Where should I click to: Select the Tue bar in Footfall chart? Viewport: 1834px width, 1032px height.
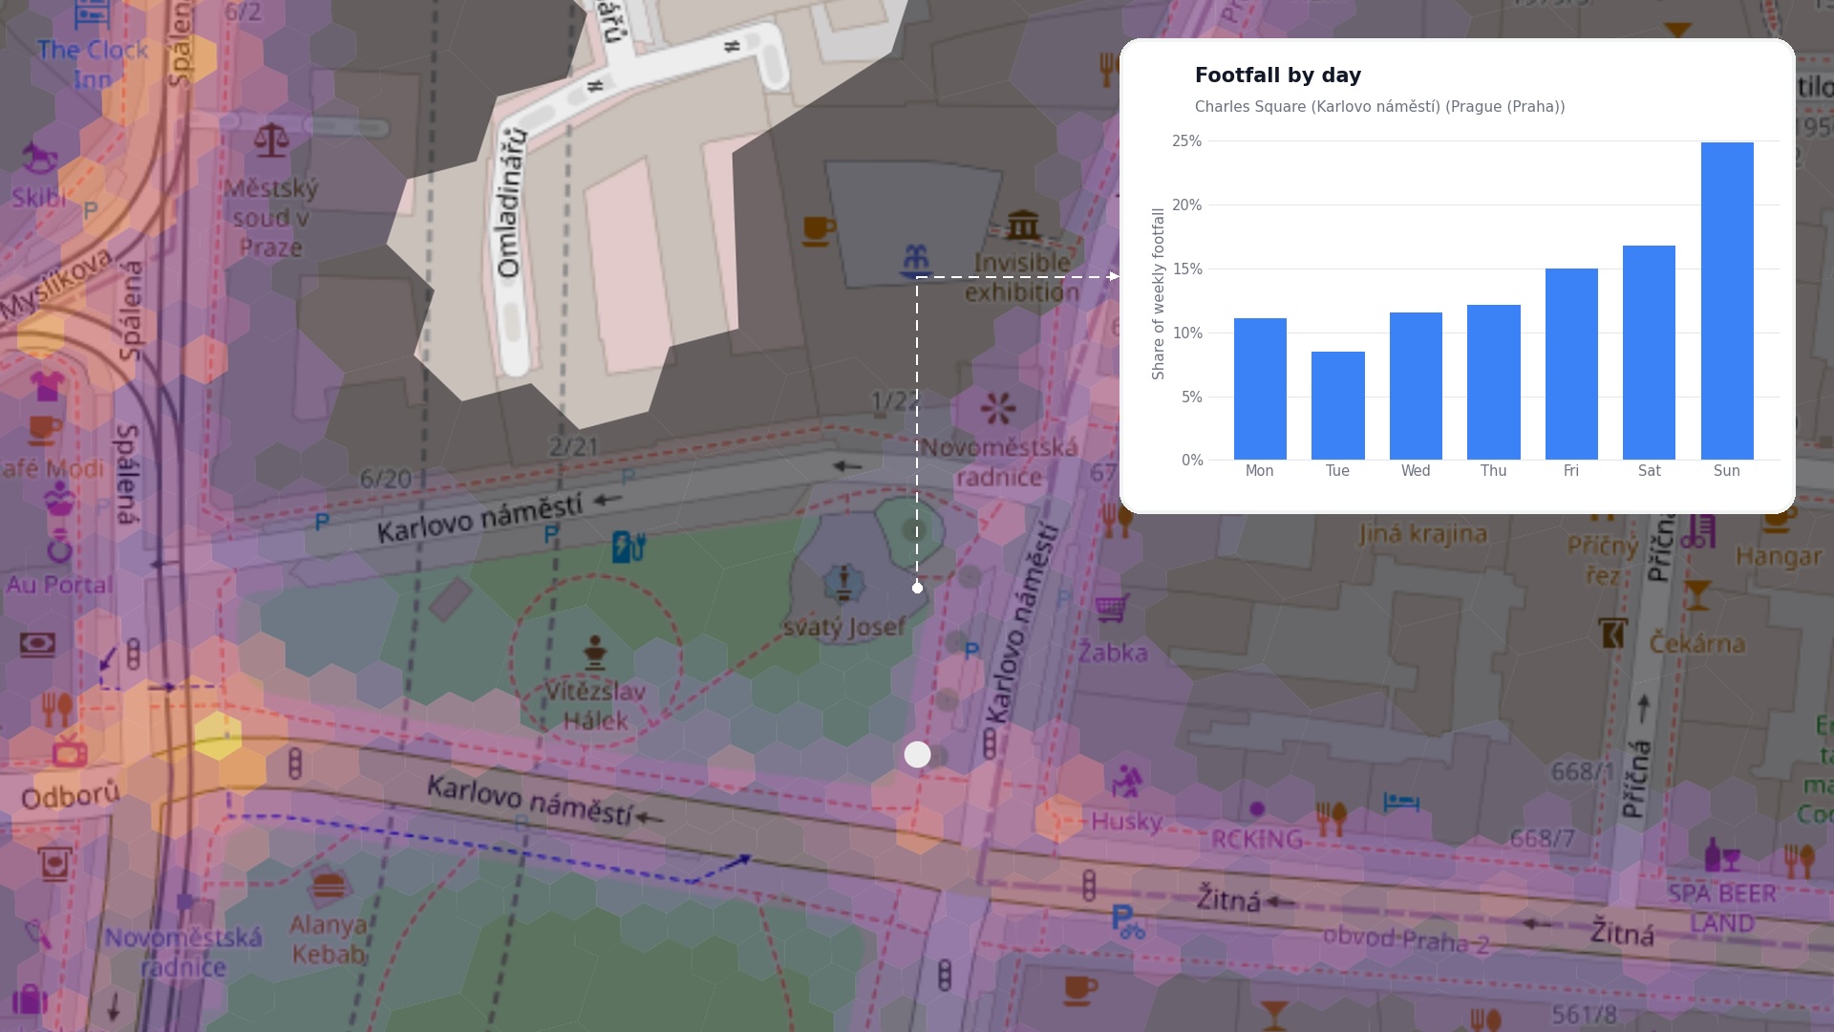1337,405
